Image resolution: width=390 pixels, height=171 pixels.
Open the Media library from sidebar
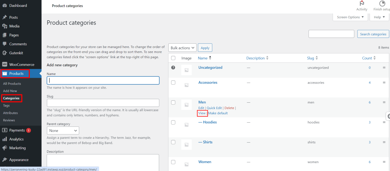point(14,26)
